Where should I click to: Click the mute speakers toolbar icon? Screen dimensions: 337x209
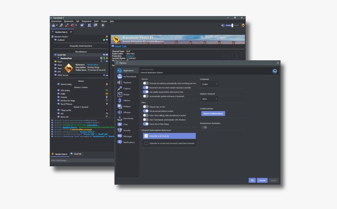click(73, 25)
